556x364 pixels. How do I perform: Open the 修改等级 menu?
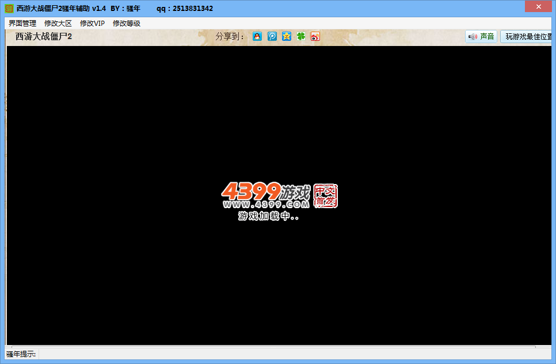tap(127, 24)
